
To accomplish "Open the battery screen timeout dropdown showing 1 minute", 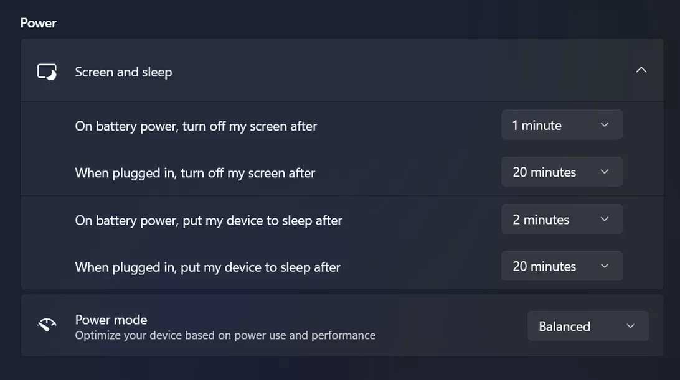I will pos(561,124).
